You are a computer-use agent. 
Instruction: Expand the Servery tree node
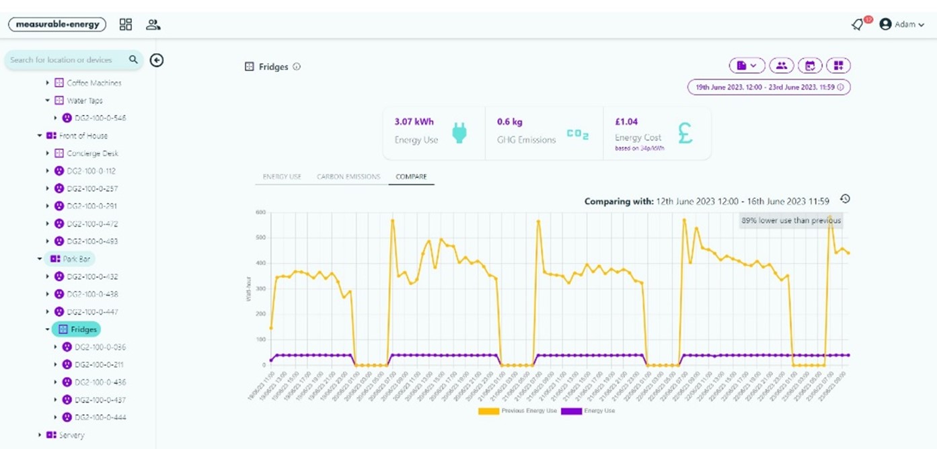click(x=40, y=435)
